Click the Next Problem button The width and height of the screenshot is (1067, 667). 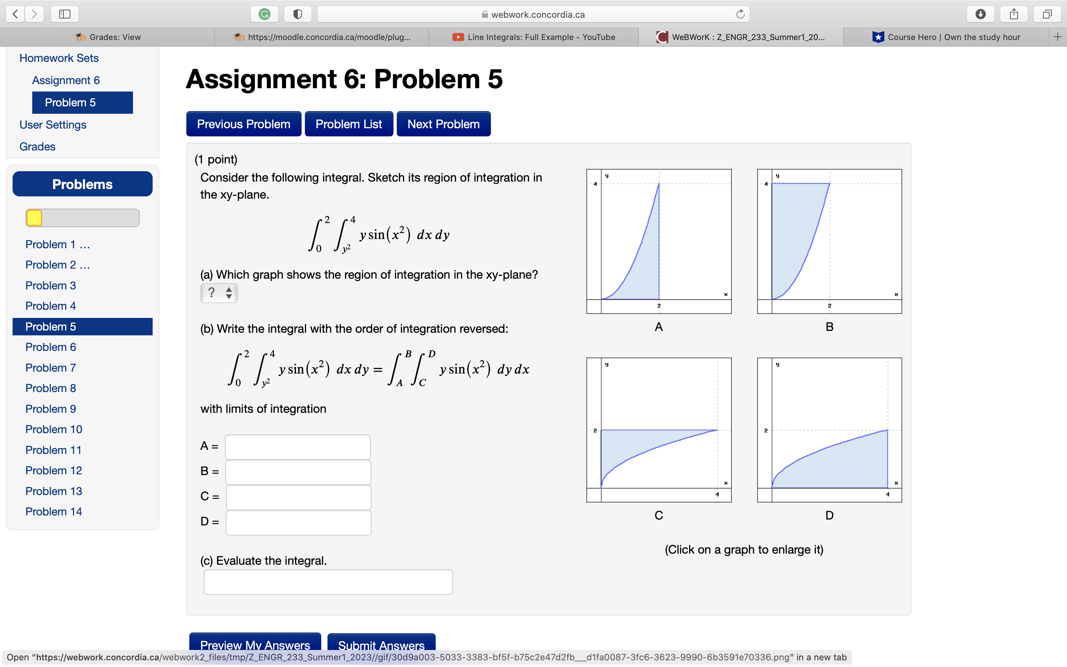click(443, 123)
